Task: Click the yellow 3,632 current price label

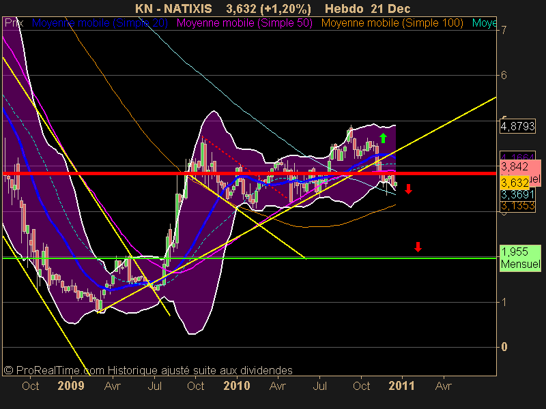Action: coord(515,183)
